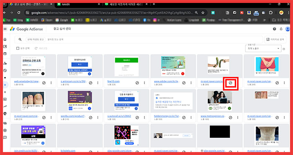The width and height of the screenshot is (293, 155).
Task: Open the Google account avatar
Action: point(288,29)
